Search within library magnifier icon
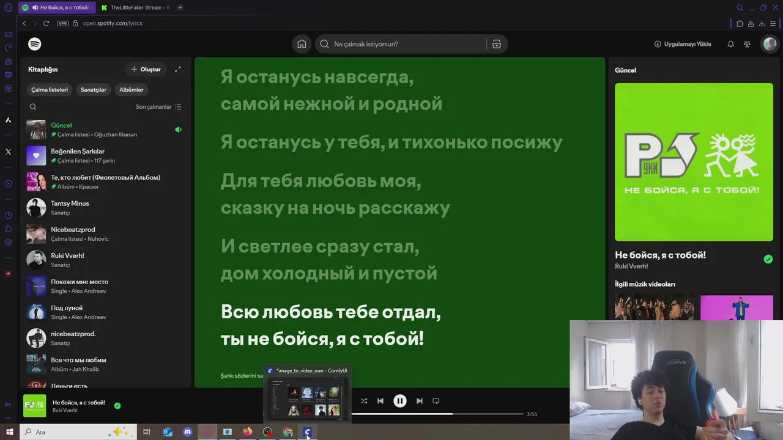783x440 pixels. click(x=33, y=107)
